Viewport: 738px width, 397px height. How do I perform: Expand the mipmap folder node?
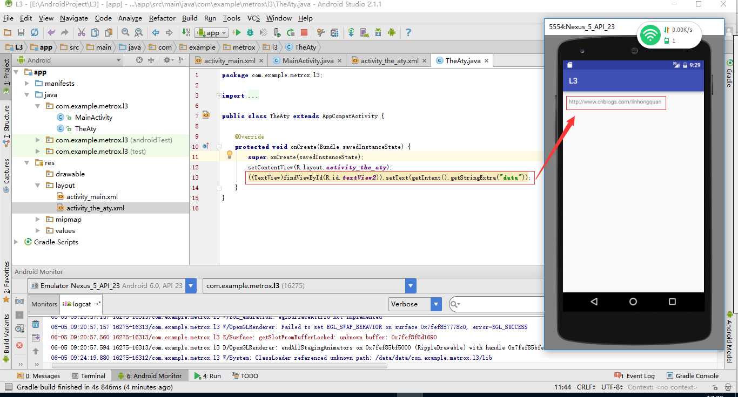pos(38,220)
